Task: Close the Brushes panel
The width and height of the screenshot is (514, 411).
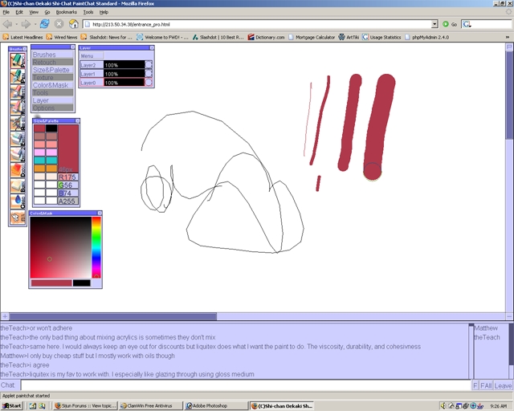Action: [25, 49]
